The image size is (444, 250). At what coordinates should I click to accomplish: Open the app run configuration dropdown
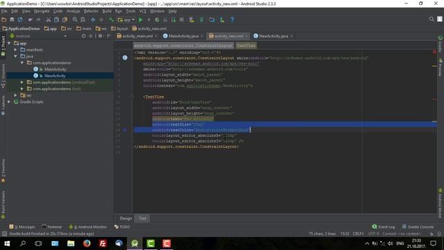pos(126,19)
